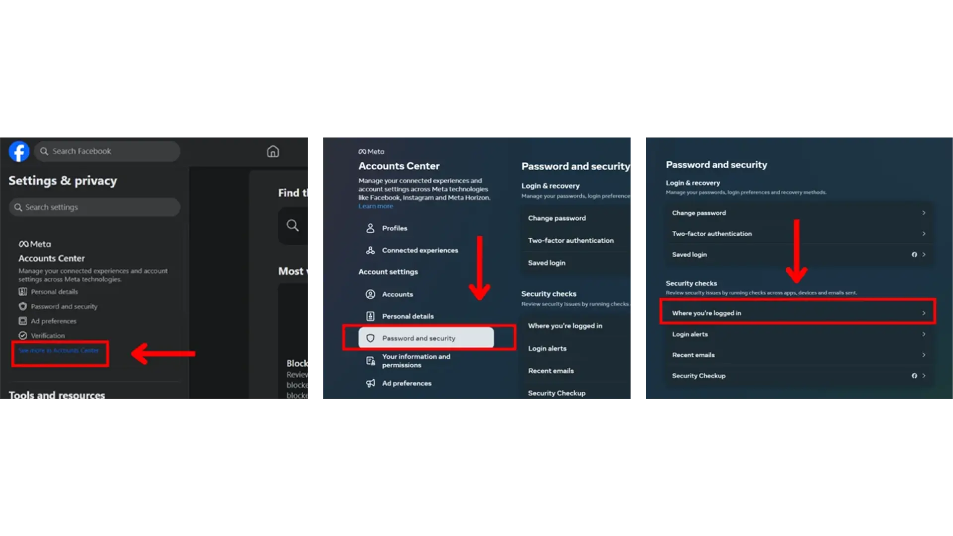Click the Facebook logo icon
Screen dimensions: 953x536
pos(19,151)
